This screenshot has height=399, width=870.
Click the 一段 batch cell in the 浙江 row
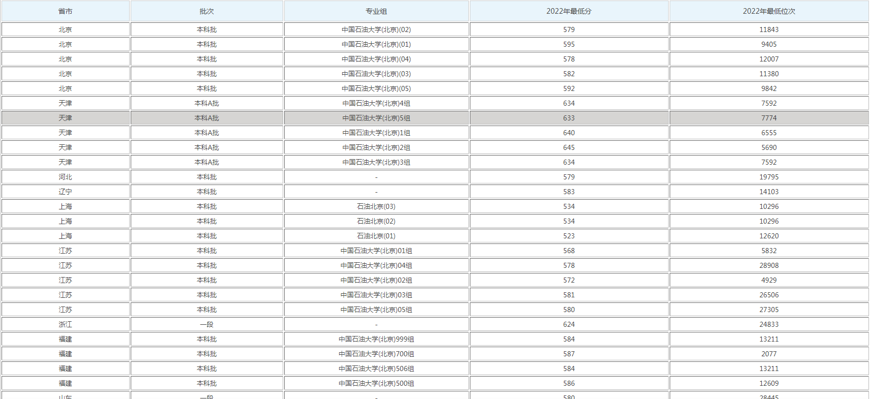[207, 324]
